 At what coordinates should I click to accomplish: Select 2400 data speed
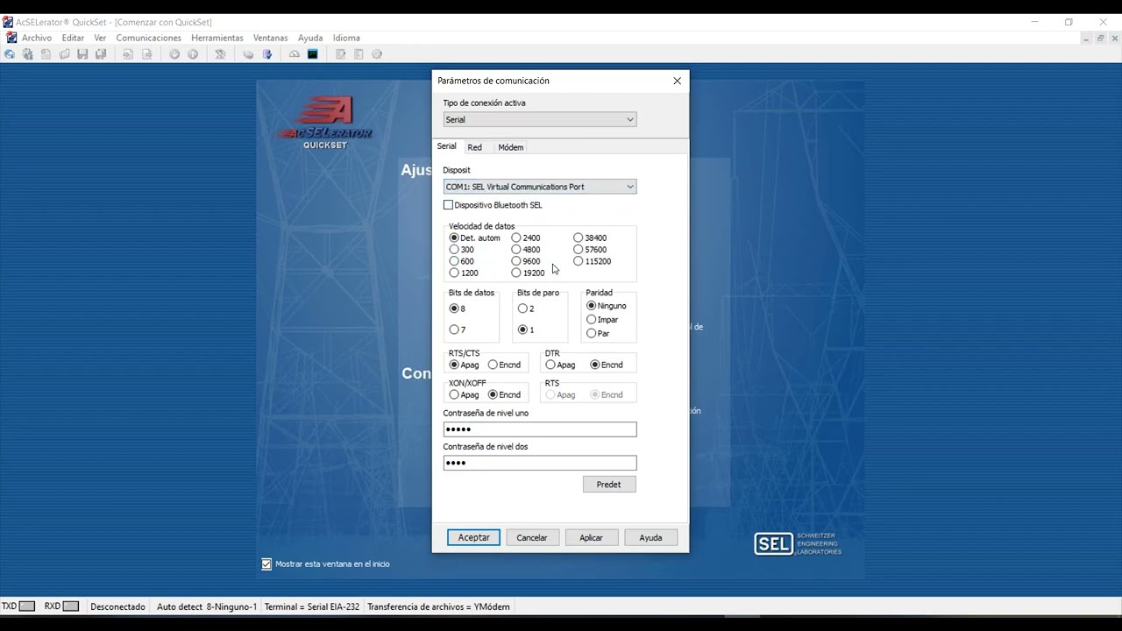(x=516, y=238)
